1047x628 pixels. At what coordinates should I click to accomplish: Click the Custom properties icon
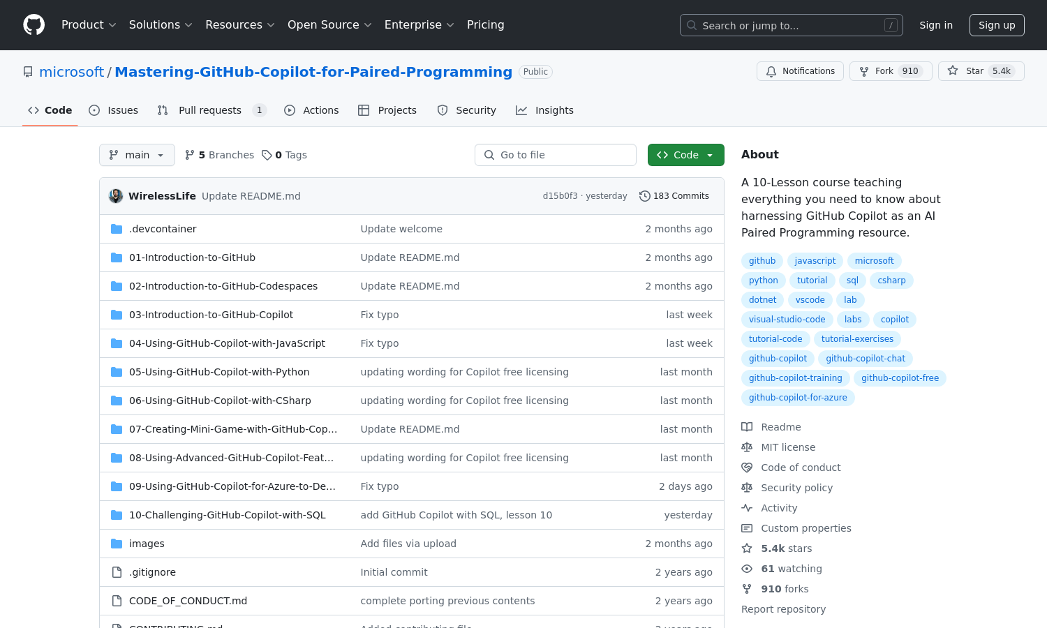747,528
